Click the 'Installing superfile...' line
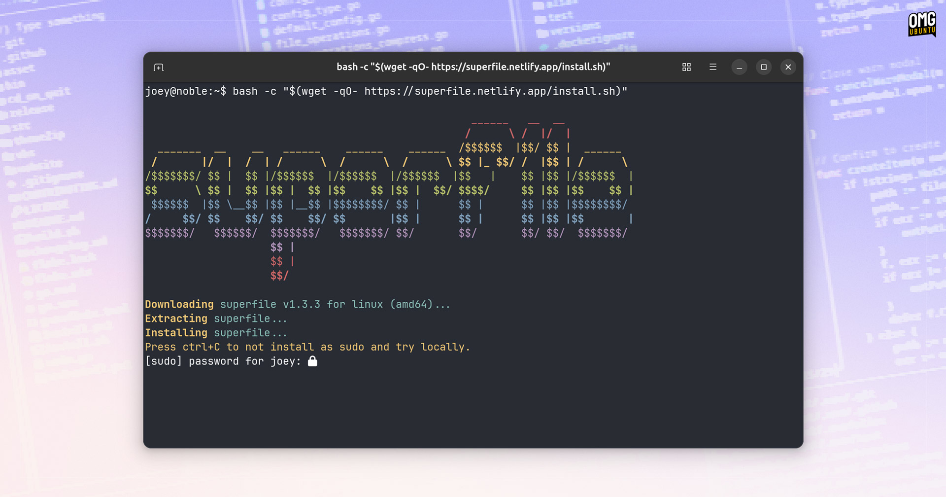 (216, 333)
